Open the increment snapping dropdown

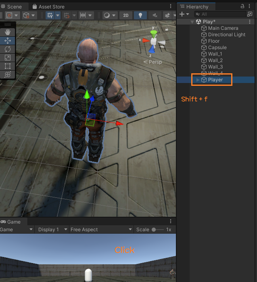(86, 15)
